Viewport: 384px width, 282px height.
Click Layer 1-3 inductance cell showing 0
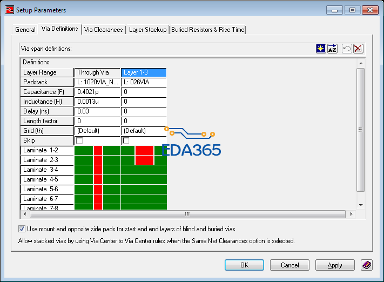tap(144, 102)
